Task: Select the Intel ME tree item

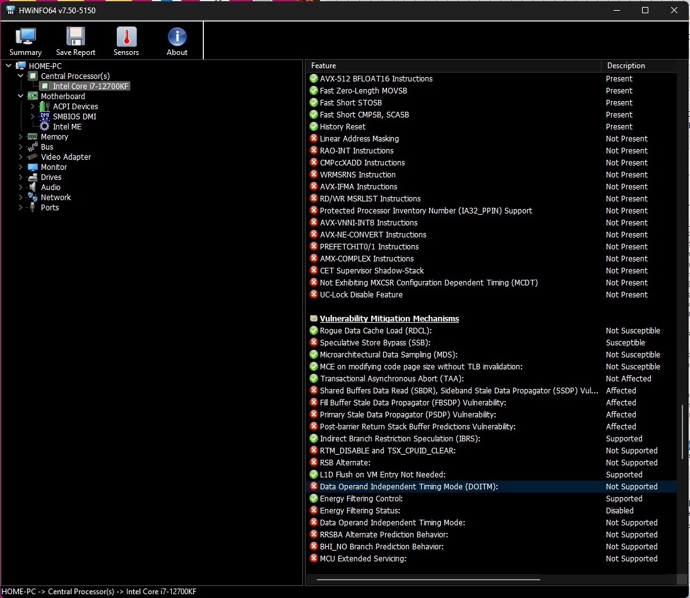Action: (x=68, y=127)
